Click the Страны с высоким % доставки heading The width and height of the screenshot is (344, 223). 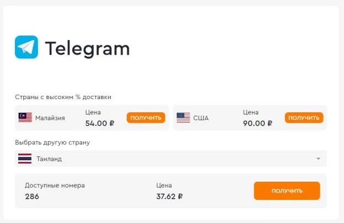[x=63, y=97]
